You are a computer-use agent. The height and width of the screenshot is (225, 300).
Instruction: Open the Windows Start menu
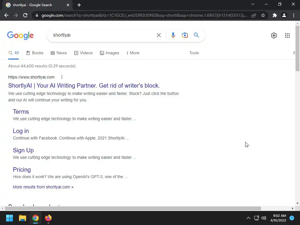[9, 218]
